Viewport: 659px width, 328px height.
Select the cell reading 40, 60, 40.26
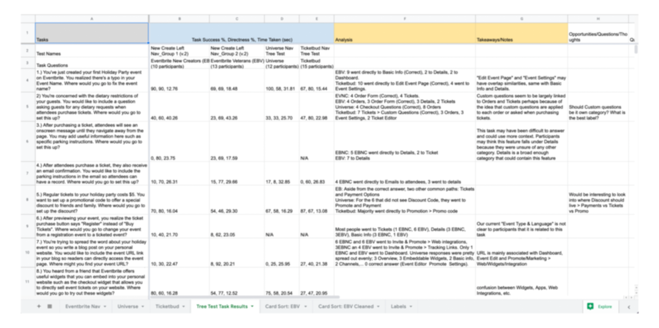tap(179, 106)
